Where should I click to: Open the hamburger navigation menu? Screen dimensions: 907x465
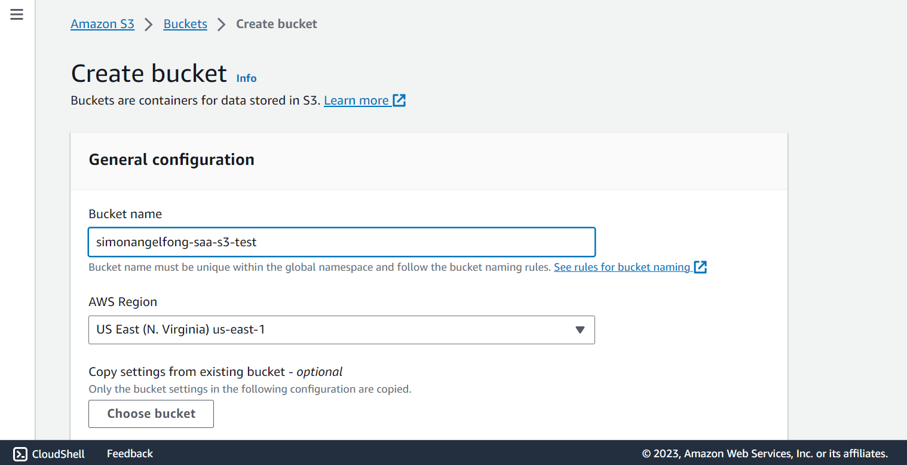pyautogui.click(x=17, y=15)
